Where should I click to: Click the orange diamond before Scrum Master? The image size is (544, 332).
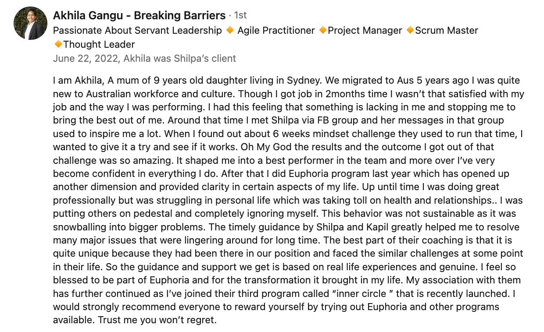click(410, 30)
